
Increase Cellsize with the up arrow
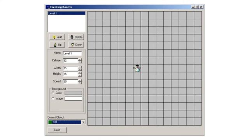pos(80,59)
